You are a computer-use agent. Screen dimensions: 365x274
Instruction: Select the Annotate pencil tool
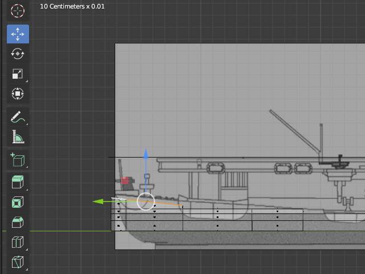click(x=18, y=117)
